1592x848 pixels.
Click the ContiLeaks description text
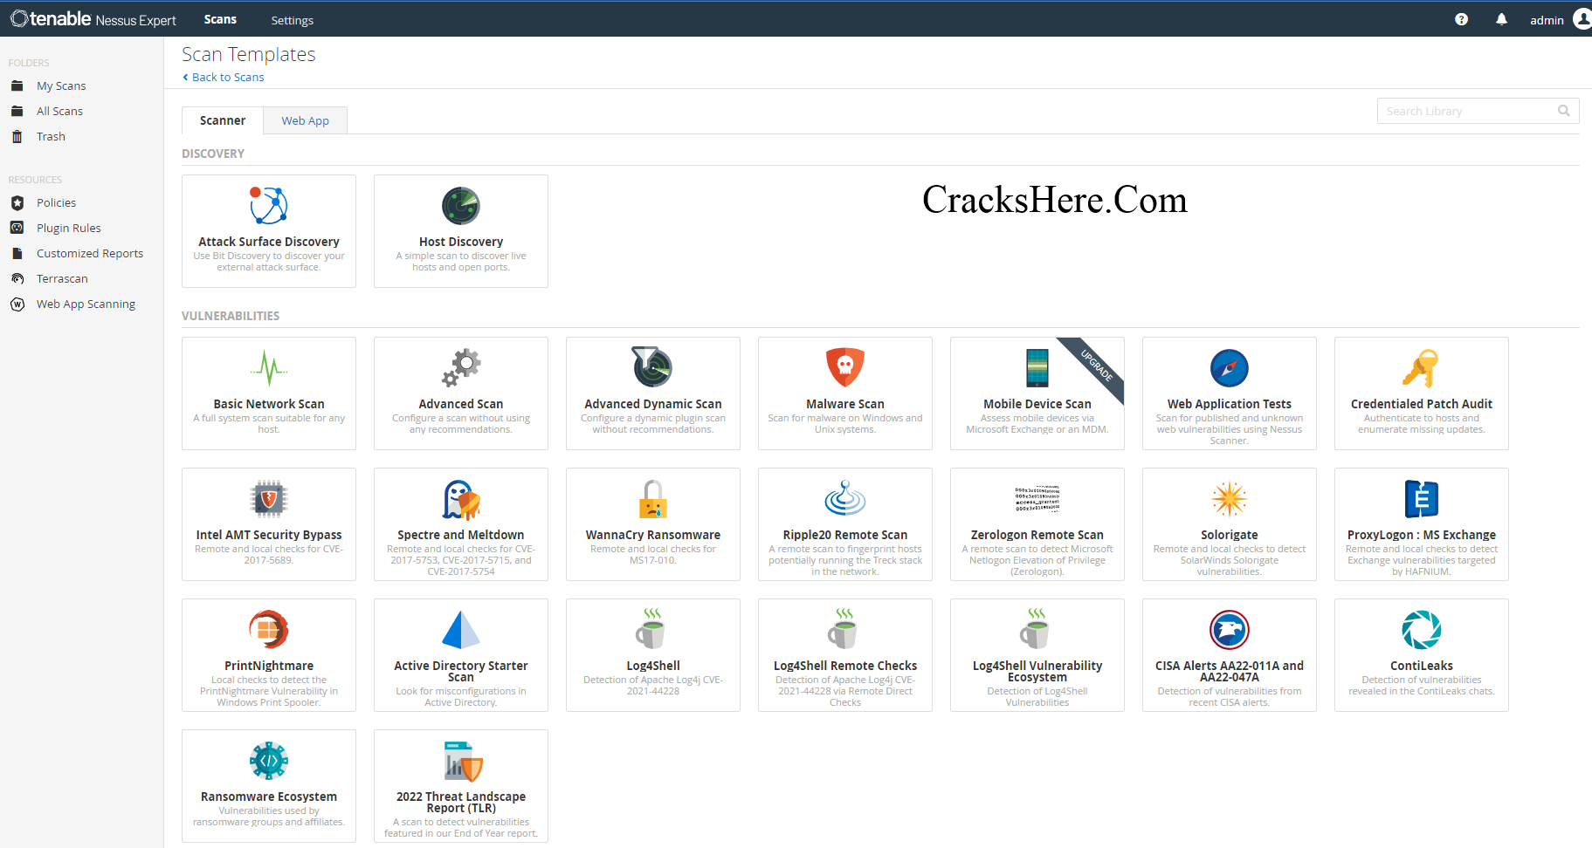(1422, 686)
